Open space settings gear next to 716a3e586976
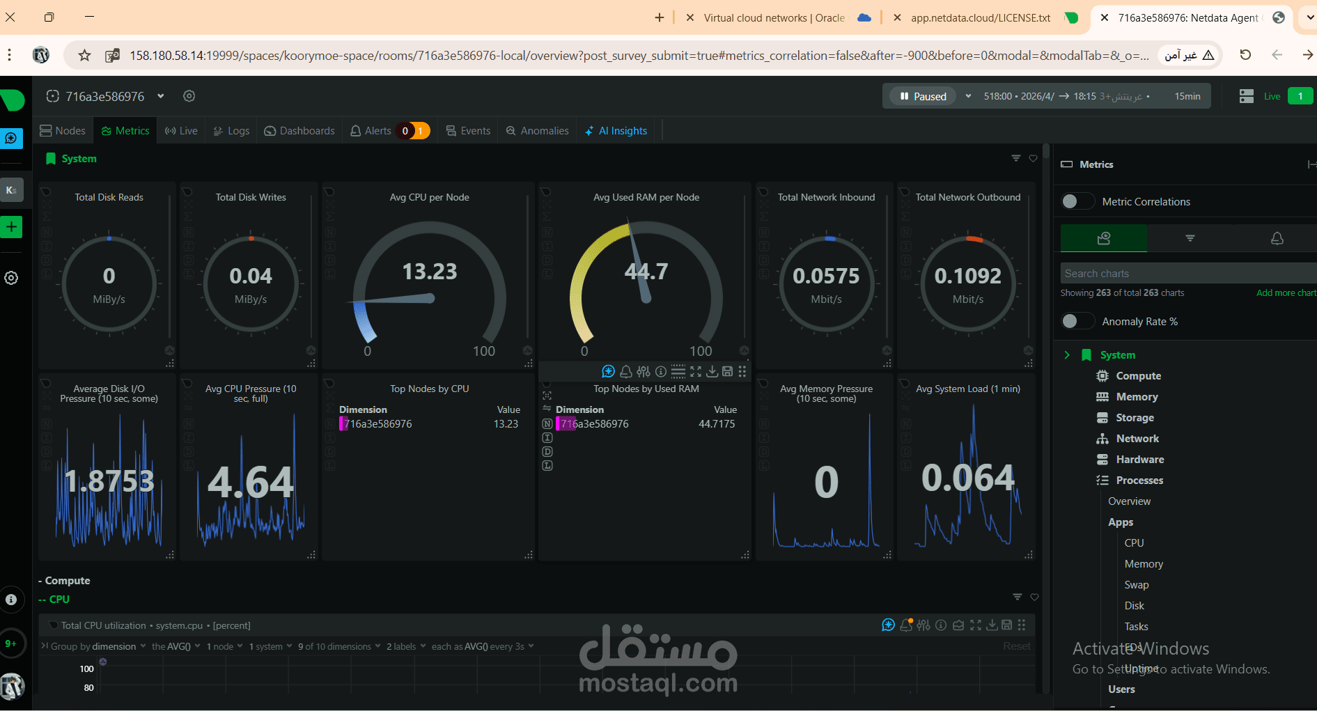1317x711 pixels. tap(189, 96)
